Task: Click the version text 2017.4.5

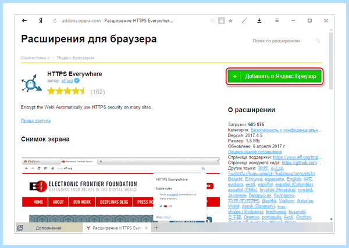Action: coord(254,135)
